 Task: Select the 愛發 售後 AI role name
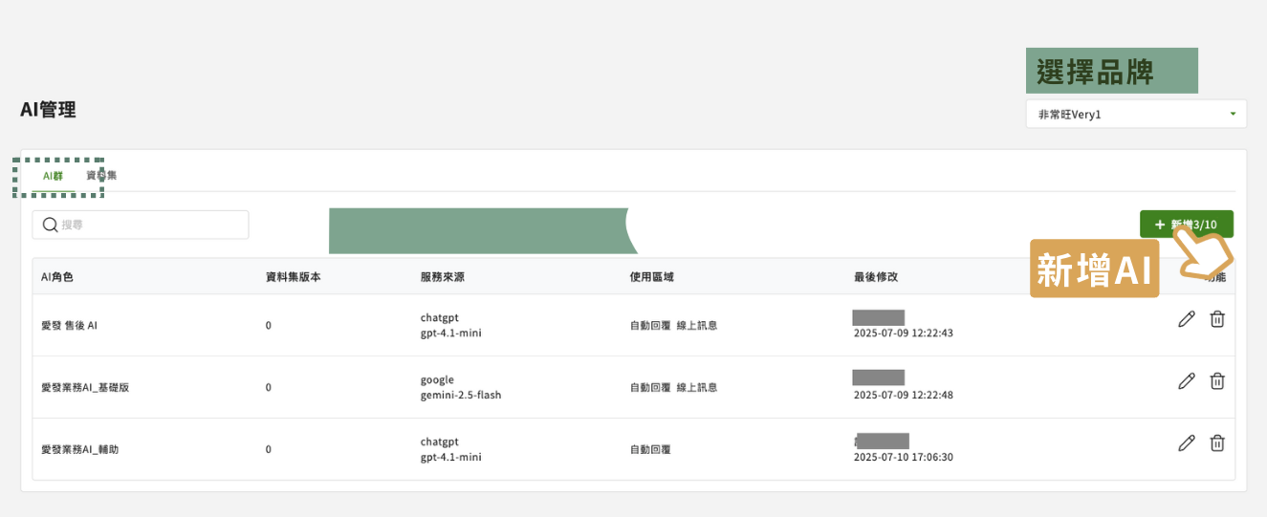[x=69, y=325]
